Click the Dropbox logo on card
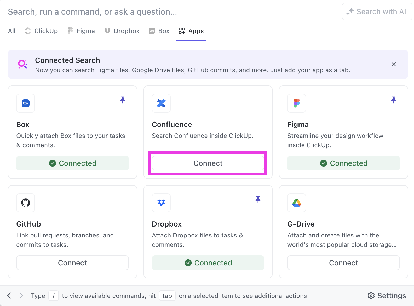Screen dimensions: 414x306 pos(161,203)
